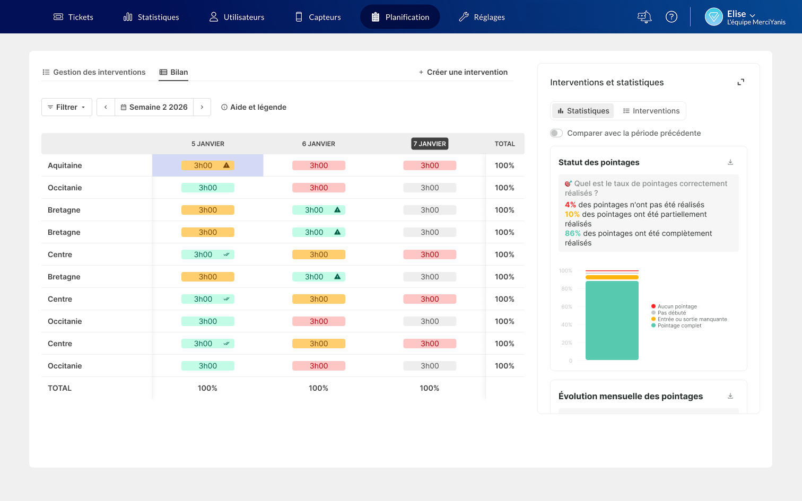Switch to Gestion des interventions tab
802x501 pixels.
94,72
